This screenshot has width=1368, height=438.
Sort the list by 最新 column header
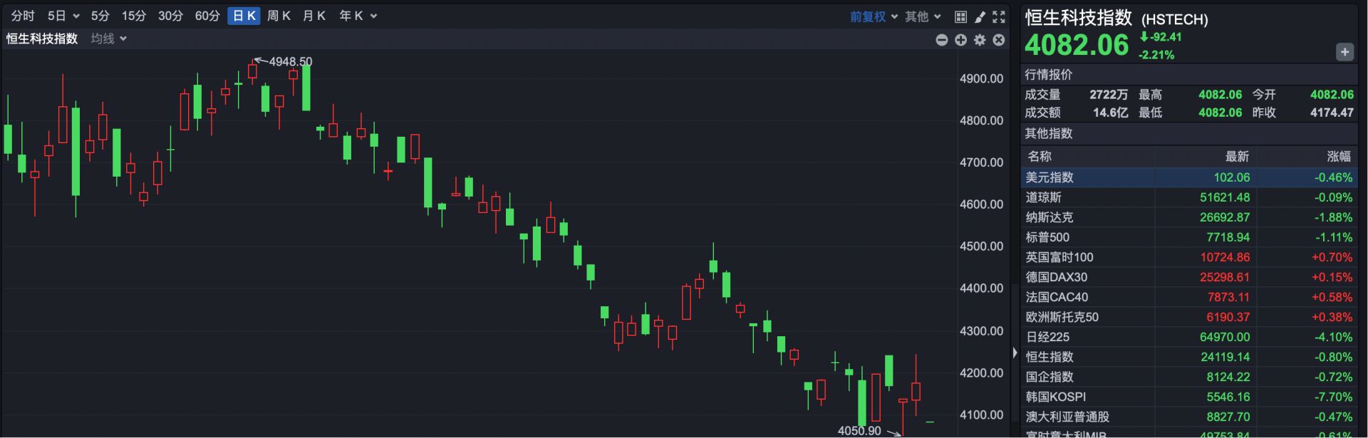[1237, 156]
